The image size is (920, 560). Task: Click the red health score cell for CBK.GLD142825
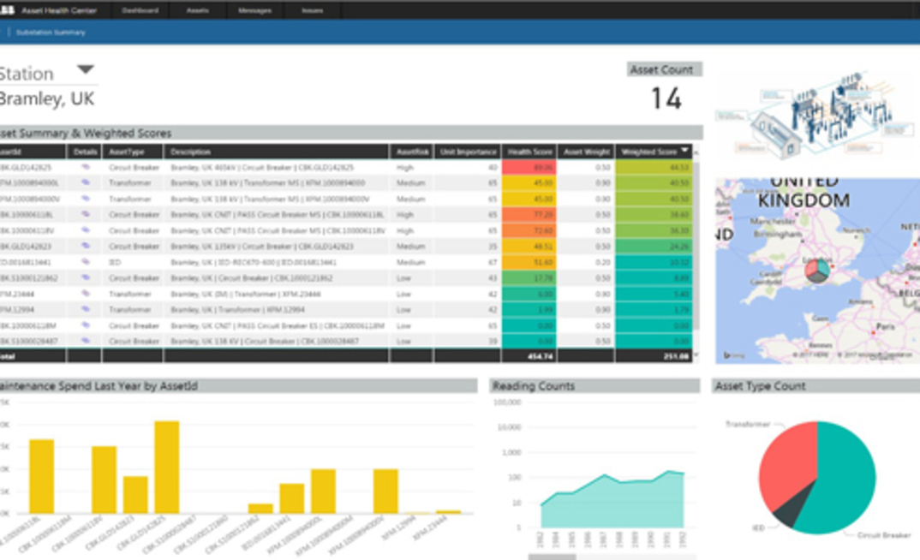(x=529, y=166)
